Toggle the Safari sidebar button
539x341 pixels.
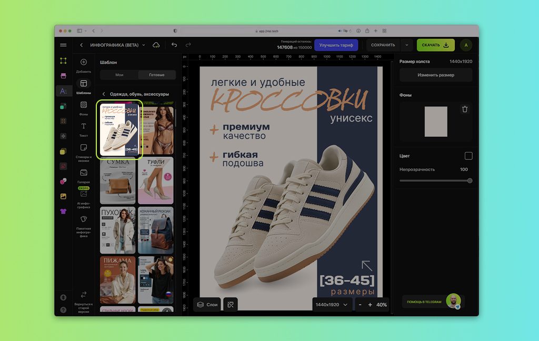pyautogui.click(x=79, y=31)
